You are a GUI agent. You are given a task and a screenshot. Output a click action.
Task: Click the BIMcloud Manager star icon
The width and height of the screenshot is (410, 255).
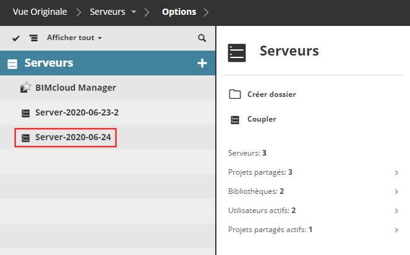[25, 88]
